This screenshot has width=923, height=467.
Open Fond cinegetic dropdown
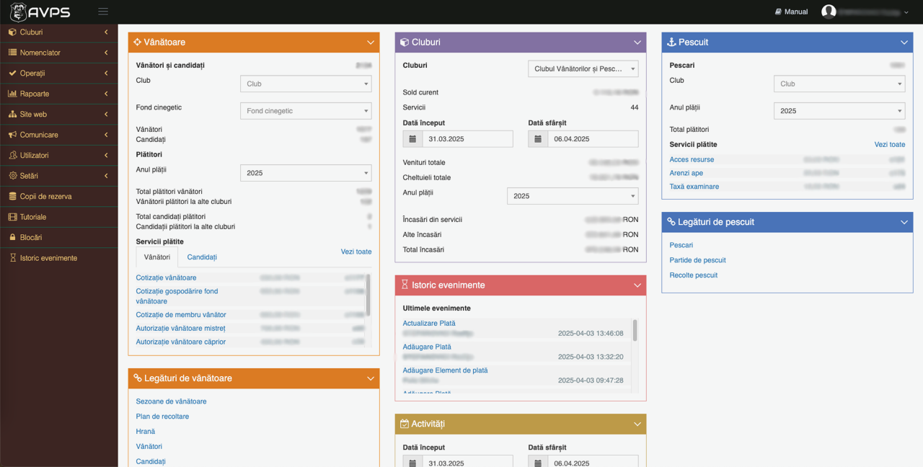pyautogui.click(x=306, y=111)
